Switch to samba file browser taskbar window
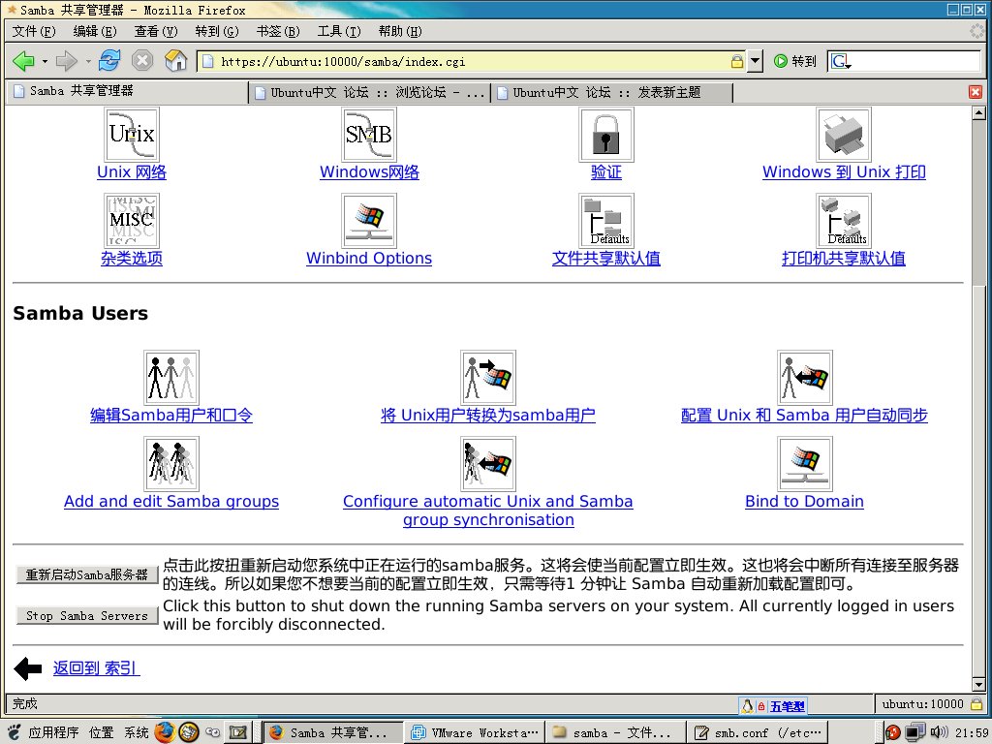Viewport: 992px width, 744px height. 615,732
